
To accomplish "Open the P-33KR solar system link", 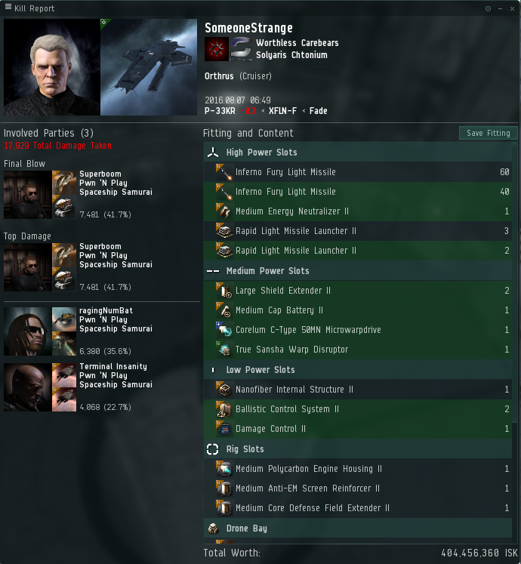I will click(220, 111).
